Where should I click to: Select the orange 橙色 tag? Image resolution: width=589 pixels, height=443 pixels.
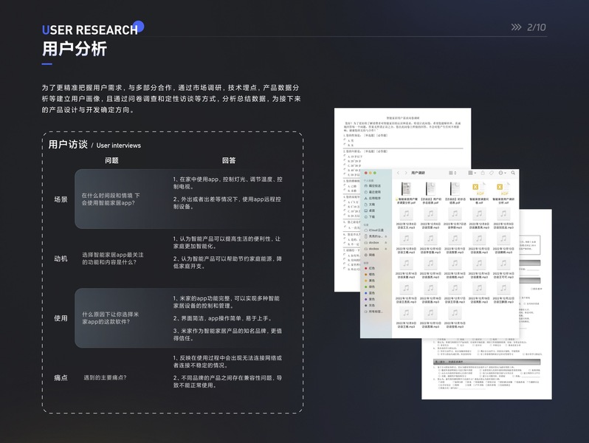click(370, 275)
